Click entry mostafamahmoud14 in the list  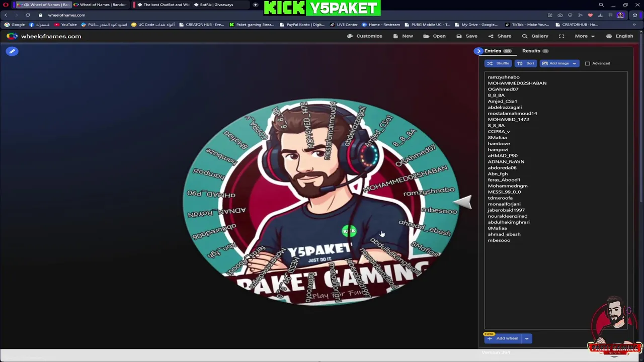coord(512,114)
